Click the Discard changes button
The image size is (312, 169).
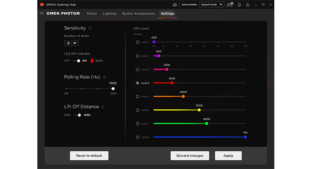[x=190, y=156]
